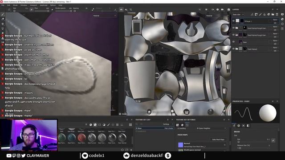Screen dimensions: 285x160
Task: Click the list view icon in assets shelf
Action: [130, 125]
